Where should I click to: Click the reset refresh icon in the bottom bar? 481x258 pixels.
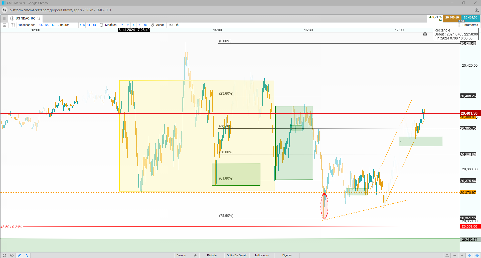click(4, 255)
